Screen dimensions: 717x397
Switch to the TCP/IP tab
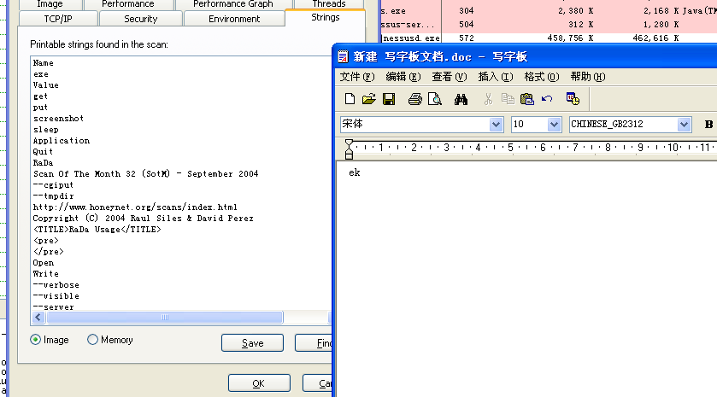[x=58, y=19]
